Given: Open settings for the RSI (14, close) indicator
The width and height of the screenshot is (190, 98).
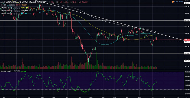Looking at the screenshot, I should click(17, 71).
